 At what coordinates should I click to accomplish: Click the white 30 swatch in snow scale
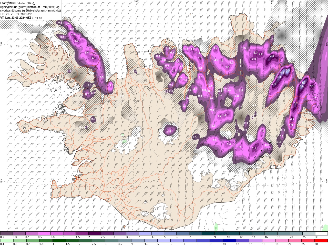coord(321,233)
